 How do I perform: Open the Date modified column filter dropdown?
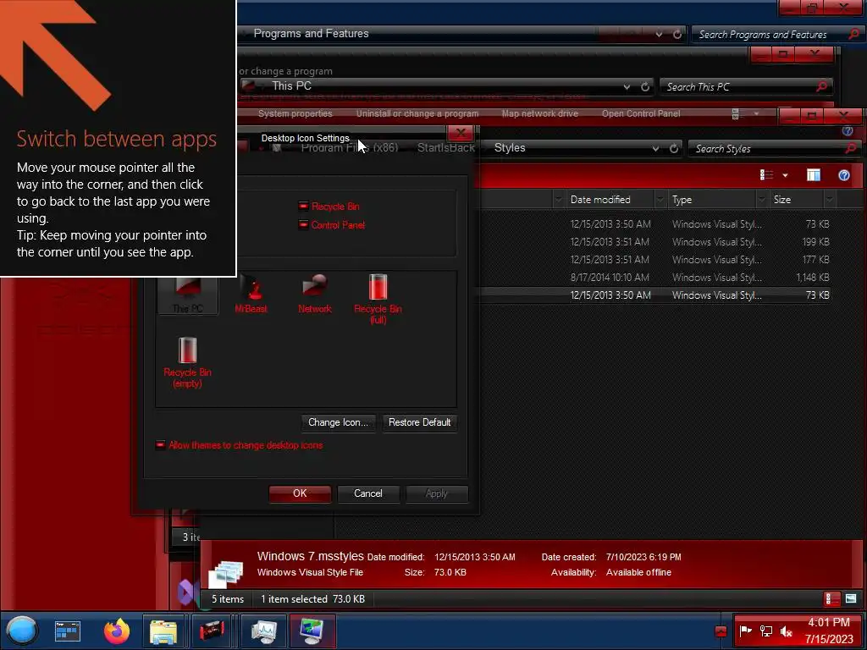click(660, 200)
